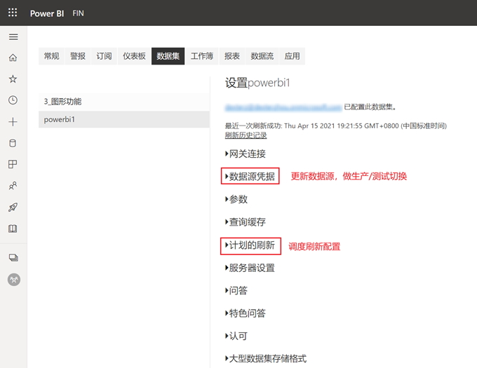Expand the 网关连接 section
This screenshot has height=368, width=477.
[246, 154]
